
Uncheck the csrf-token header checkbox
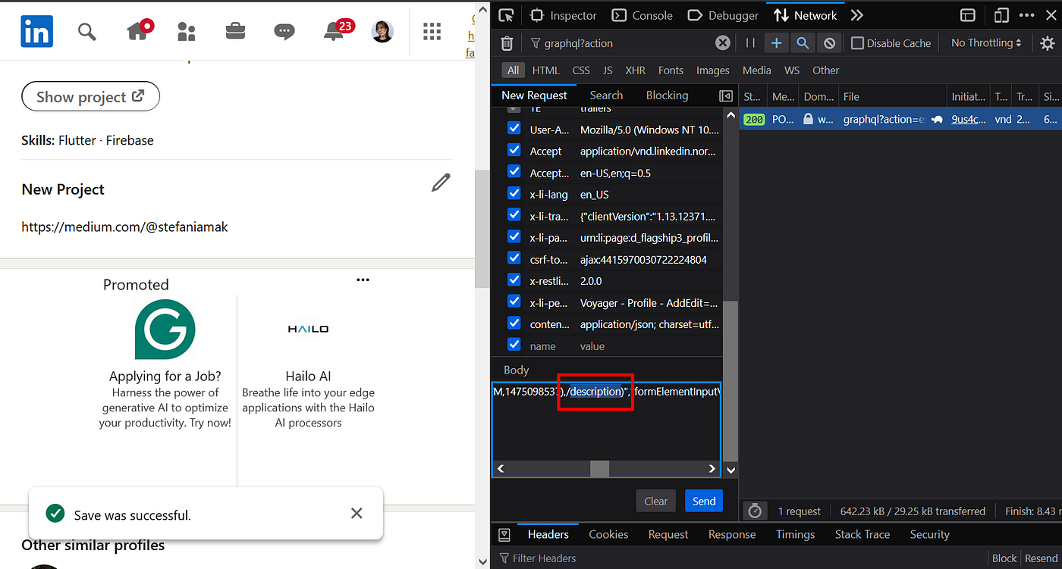pos(514,259)
